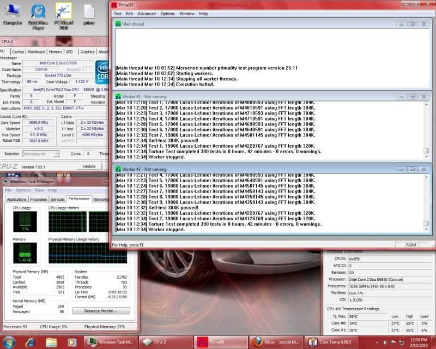Open the Window menu in Prime95
Screen dimensions: 436x349
point(187,14)
